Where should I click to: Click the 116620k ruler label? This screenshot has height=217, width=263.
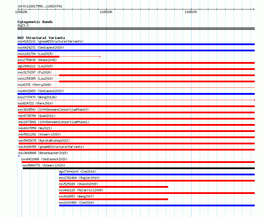tap(191, 12)
